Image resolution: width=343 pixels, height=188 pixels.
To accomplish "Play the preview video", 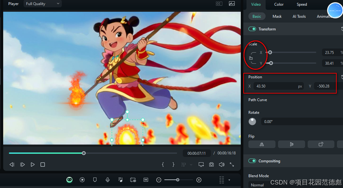I will (32, 165).
